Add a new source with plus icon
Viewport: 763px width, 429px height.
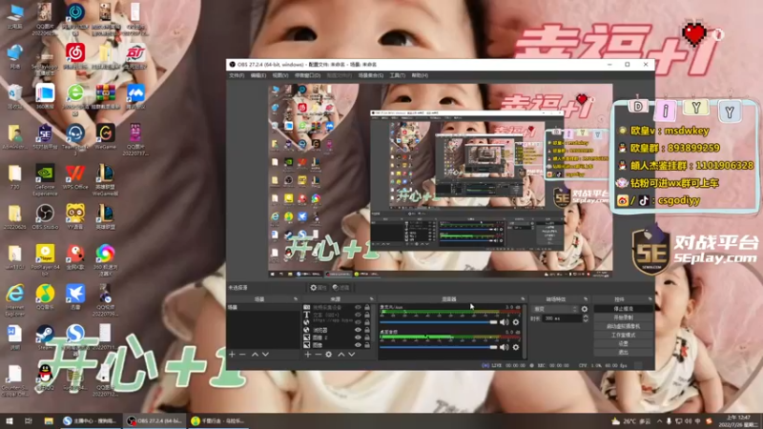pyautogui.click(x=307, y=355)
